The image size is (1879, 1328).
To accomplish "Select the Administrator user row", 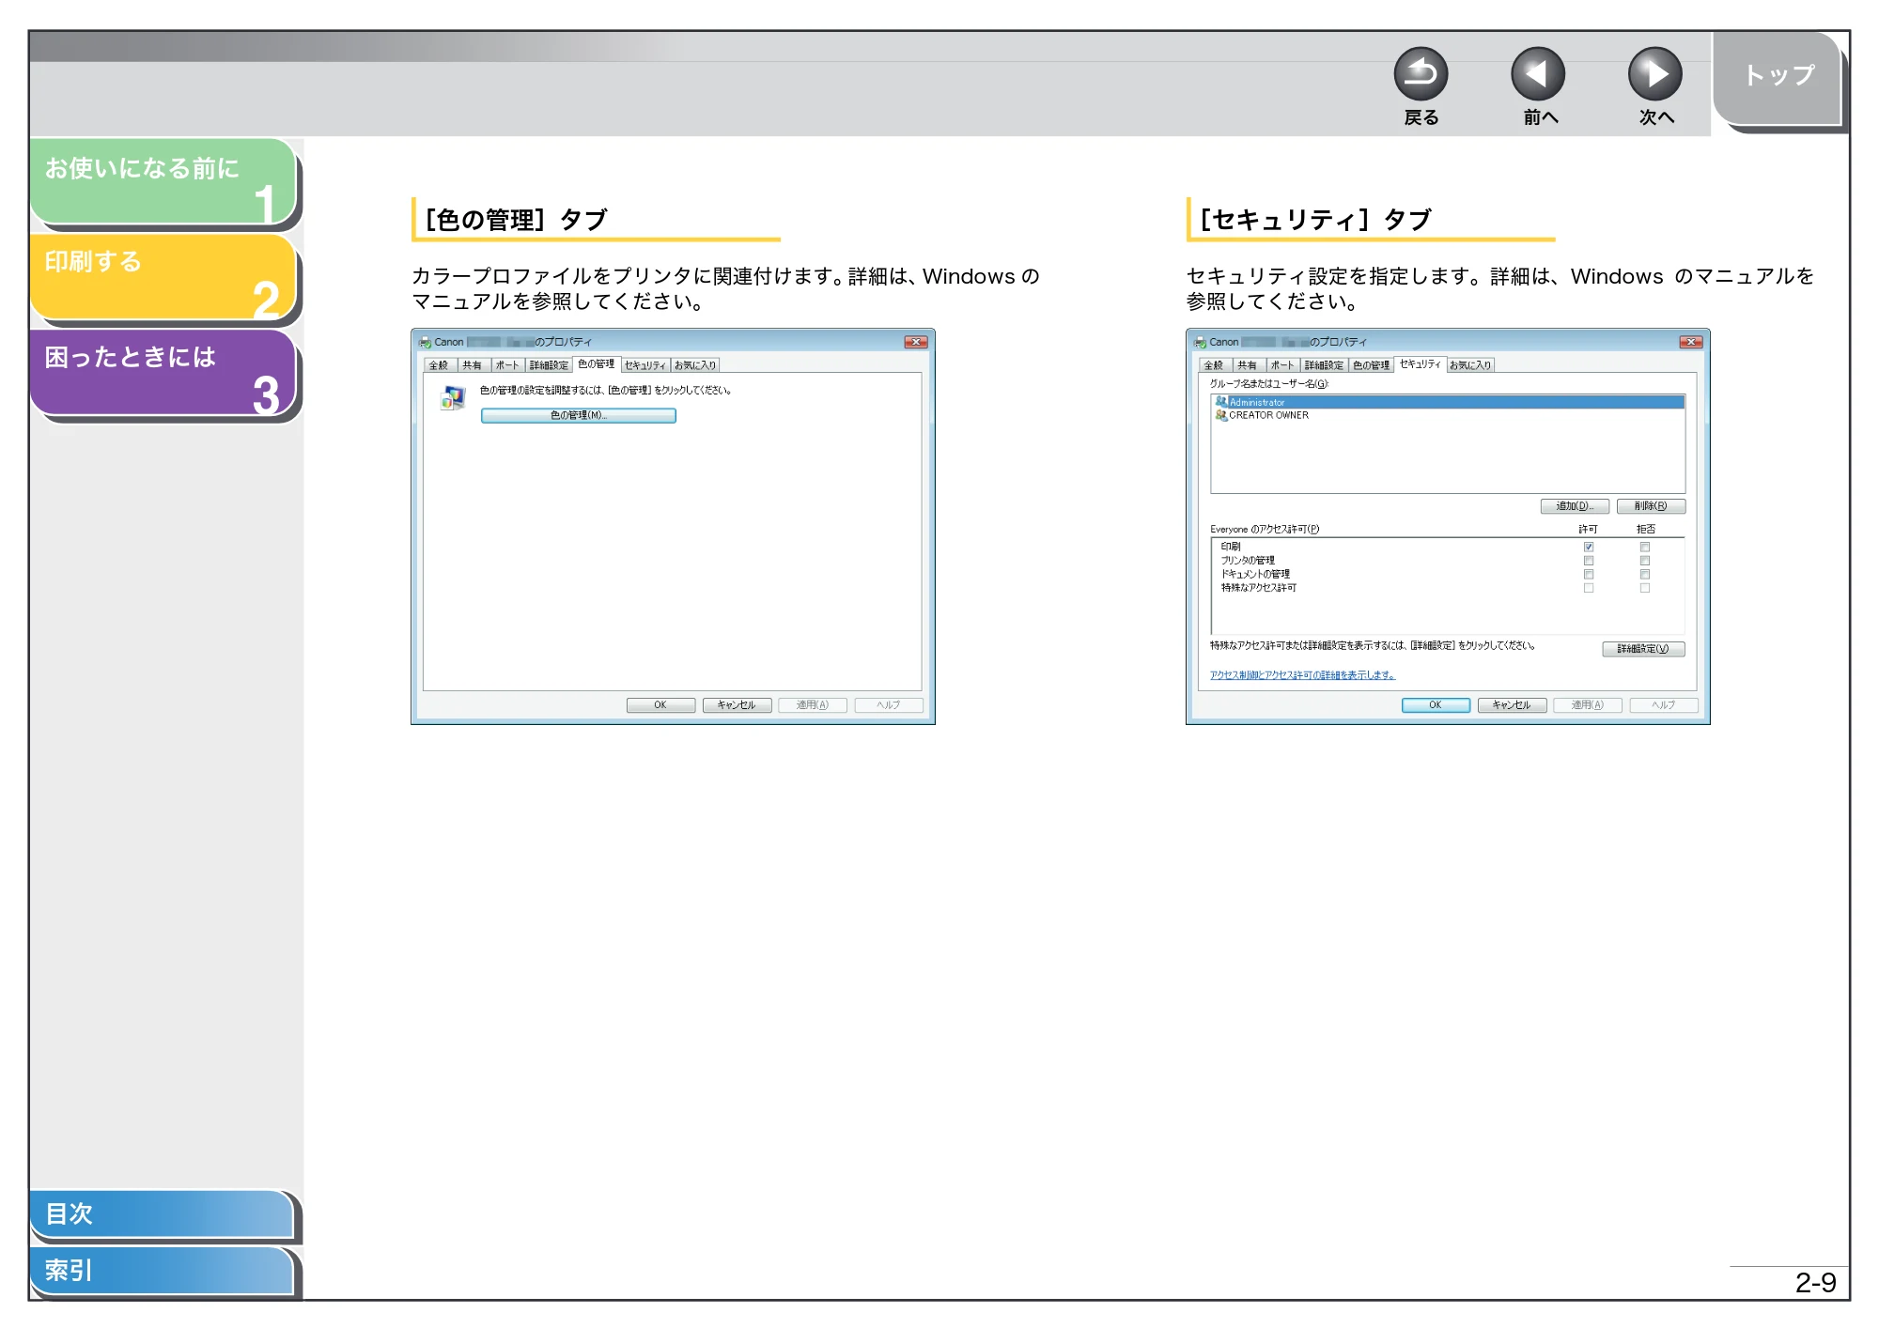I will point(1449,402).
